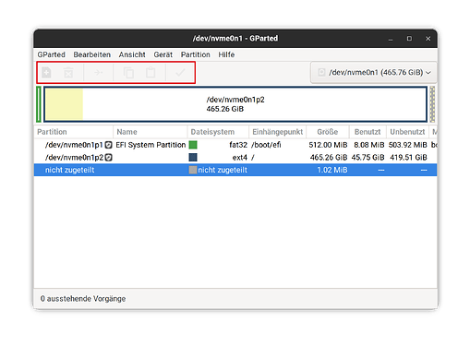Select the /dev/nvme0n1p2 row

coord(235,158)
